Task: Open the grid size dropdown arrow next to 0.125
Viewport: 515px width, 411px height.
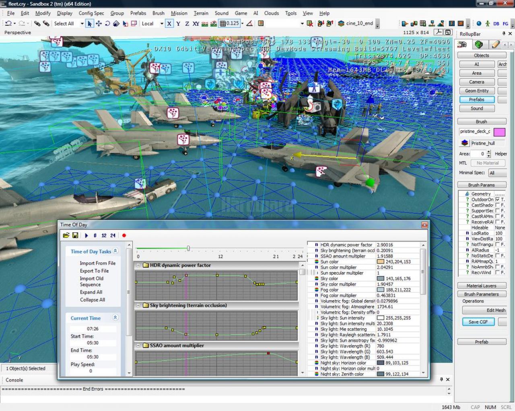Action: [x=242, y=23]
